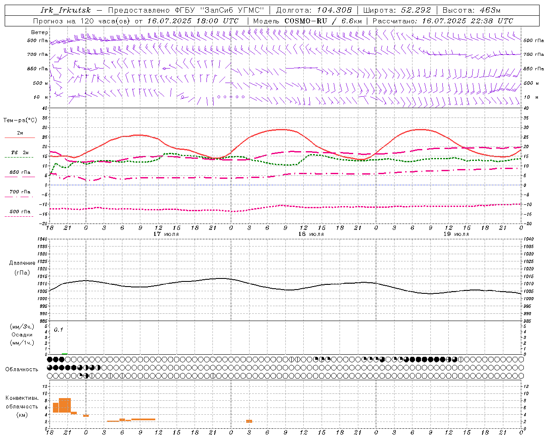Click the "Ветер" wind panel label
The height and width of the screenshot is (436, 546).
[40, 32]
